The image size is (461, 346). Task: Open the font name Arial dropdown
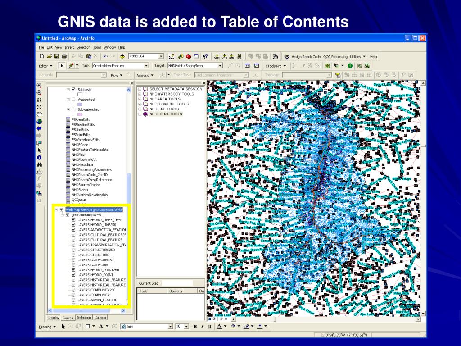(x=170, y=327)
